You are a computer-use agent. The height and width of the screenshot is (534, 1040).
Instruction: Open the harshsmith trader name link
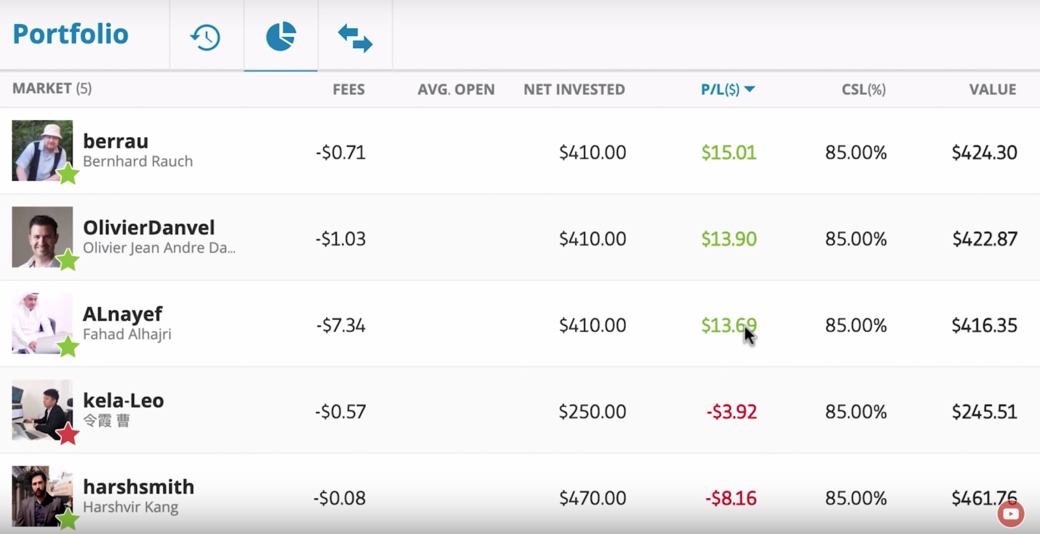138,487
